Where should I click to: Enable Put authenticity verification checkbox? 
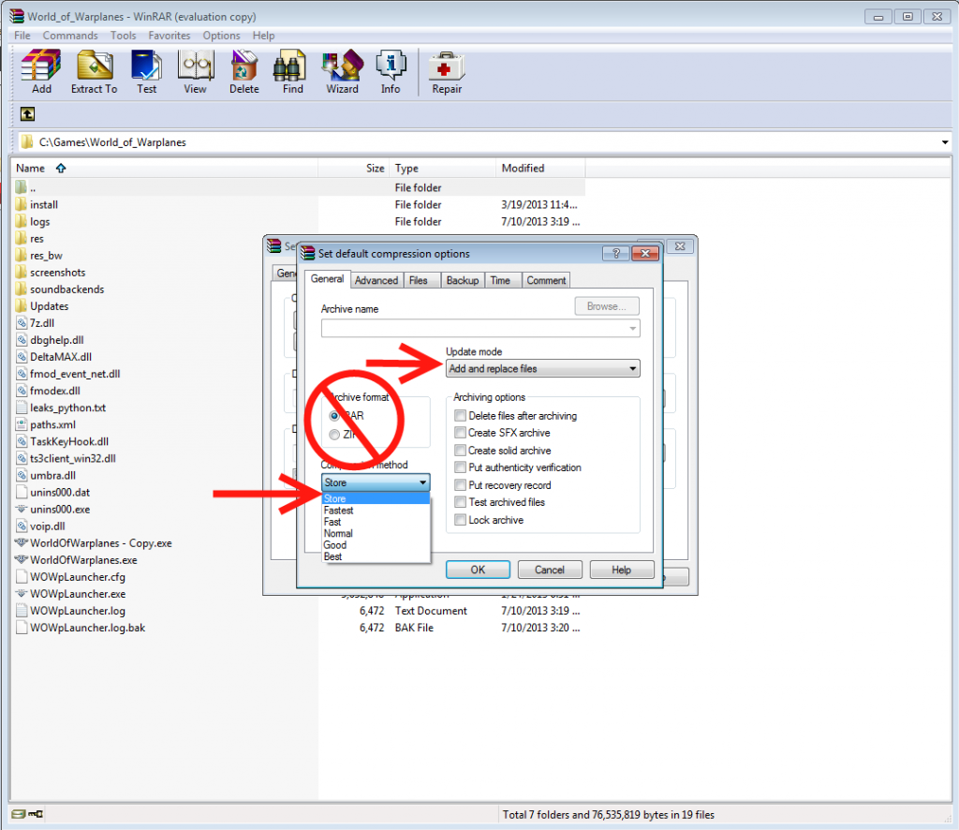pyautogui.click(x=460, y=467)
